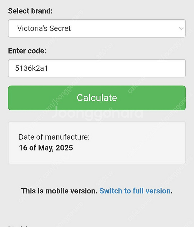
Task: Expand brand list via down arrow
Action: click(x=181, y=28)
